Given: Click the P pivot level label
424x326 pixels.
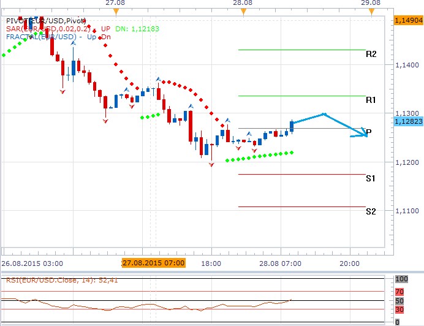Looking at the screenshot, I should point(369,132).
